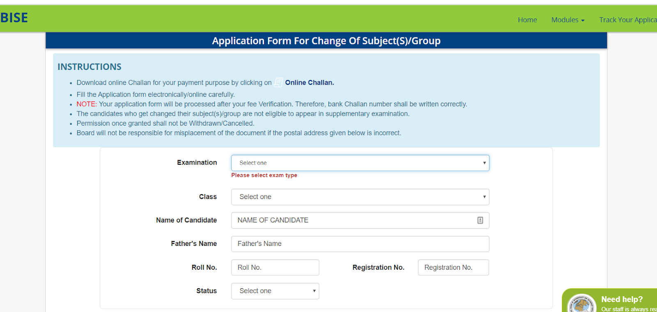Click the Online Challan link

click(x=309, y=83)
